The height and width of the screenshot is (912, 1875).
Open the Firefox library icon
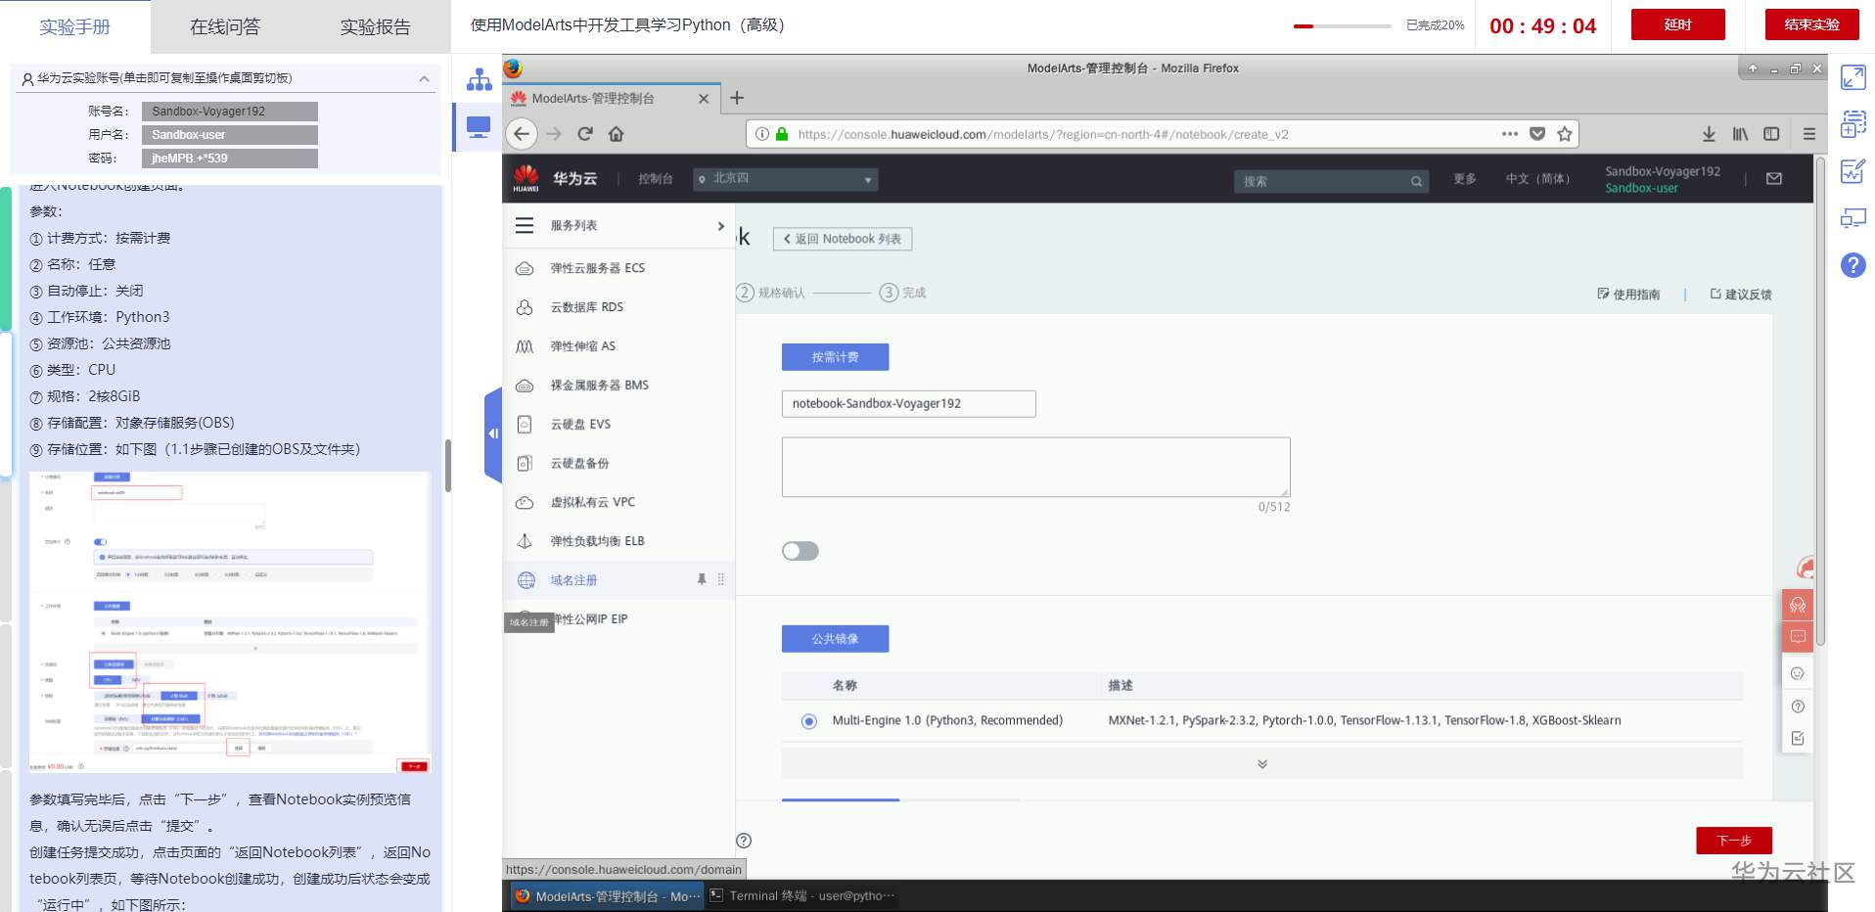click(x=1740, y=134)
